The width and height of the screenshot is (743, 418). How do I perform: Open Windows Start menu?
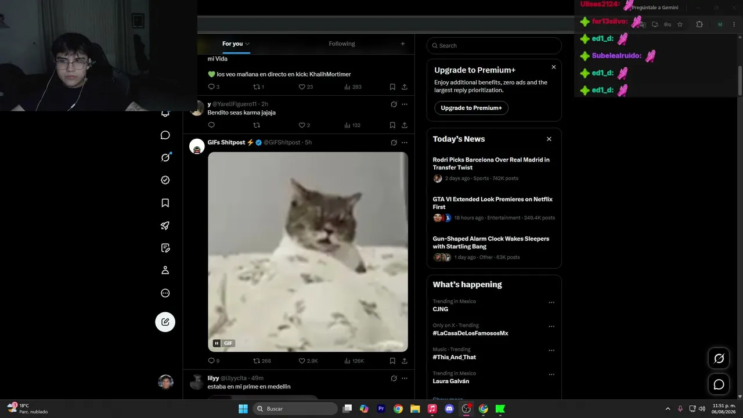coord(243,409)
